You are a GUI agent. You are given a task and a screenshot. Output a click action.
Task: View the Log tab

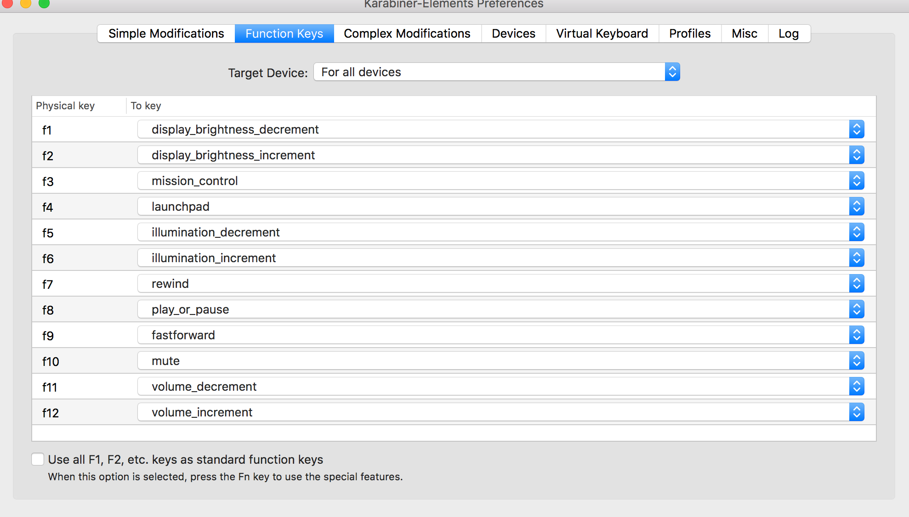788,34
